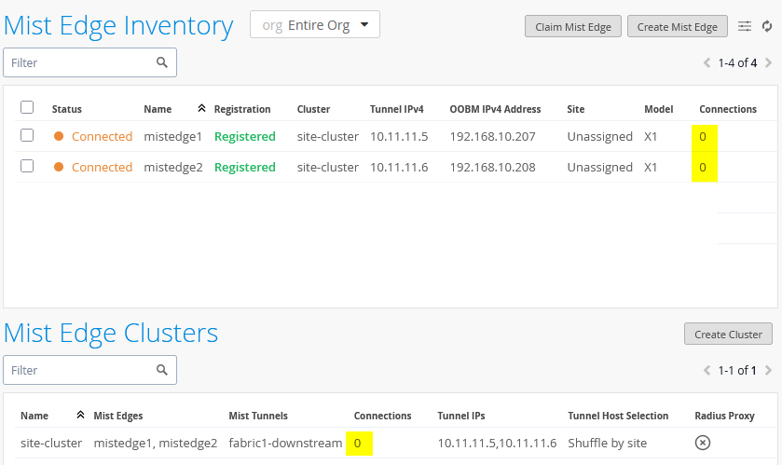
Task: Open mistedge2 entry
Action: pos(173,168)
